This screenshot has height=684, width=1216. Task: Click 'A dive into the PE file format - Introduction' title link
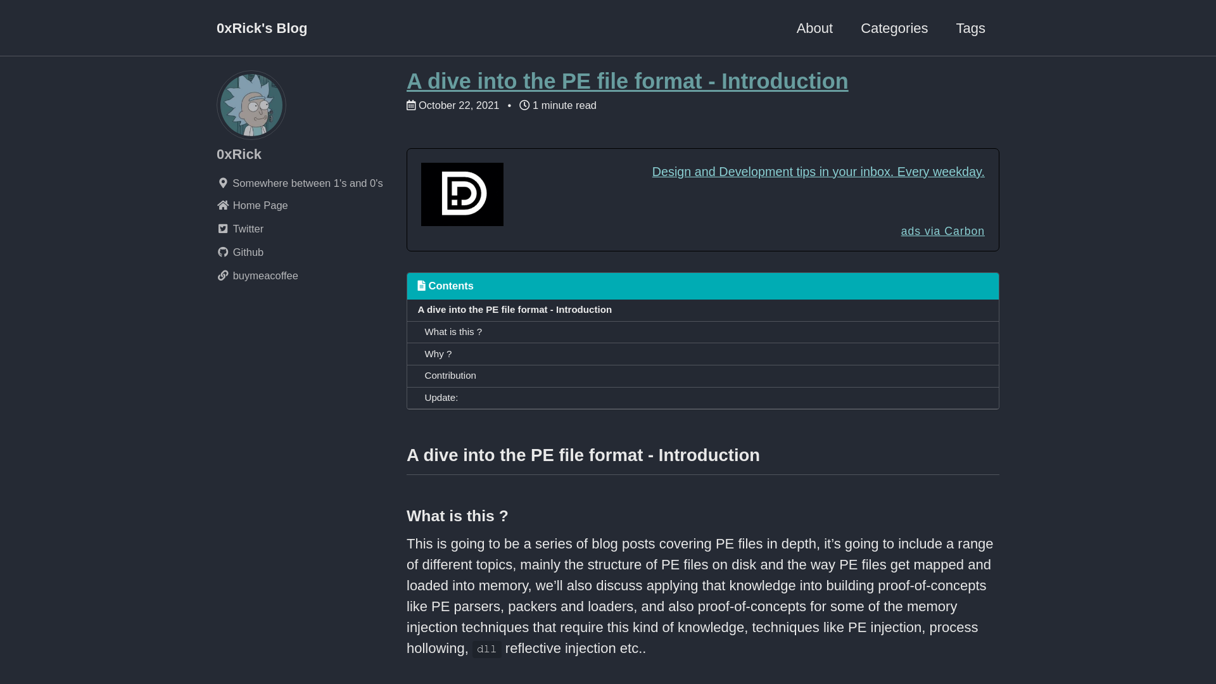click(627, 81)
